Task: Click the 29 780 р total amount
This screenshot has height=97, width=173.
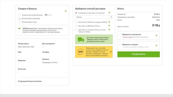Action: (x=156, y=25)
